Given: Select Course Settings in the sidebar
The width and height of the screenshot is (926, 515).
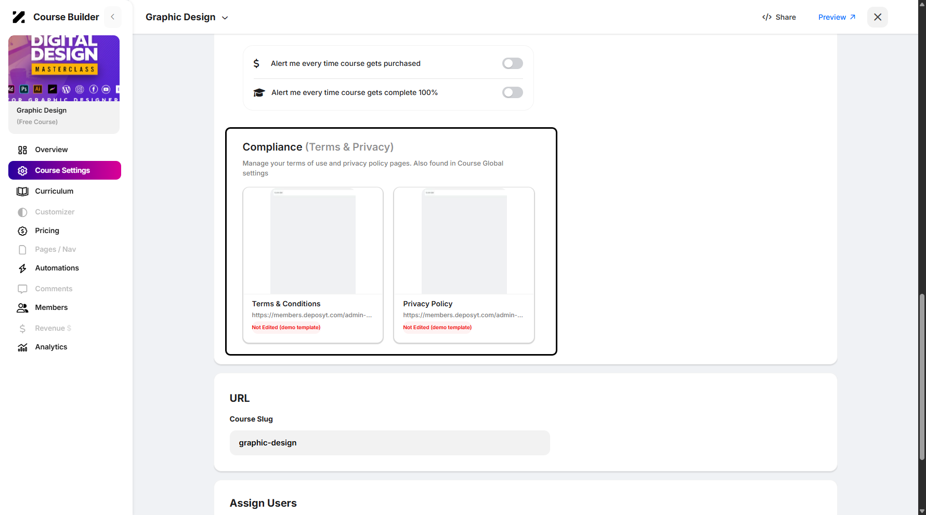Looking at the screenshot, I should click(64, 170).
